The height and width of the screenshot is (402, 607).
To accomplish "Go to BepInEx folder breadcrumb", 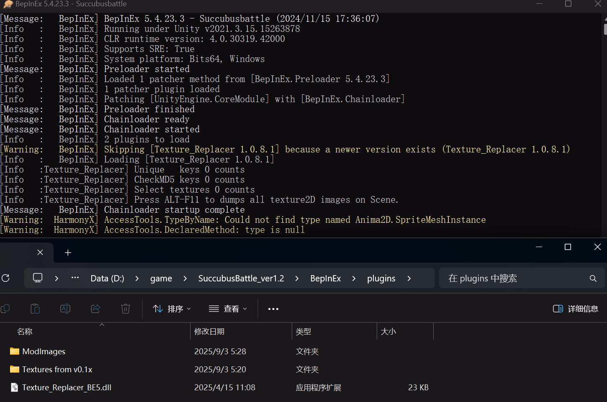I will [326, 278].
